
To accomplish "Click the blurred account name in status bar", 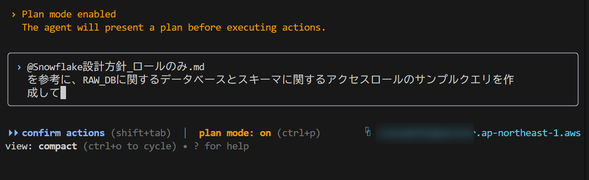I will tap(425, 134).
